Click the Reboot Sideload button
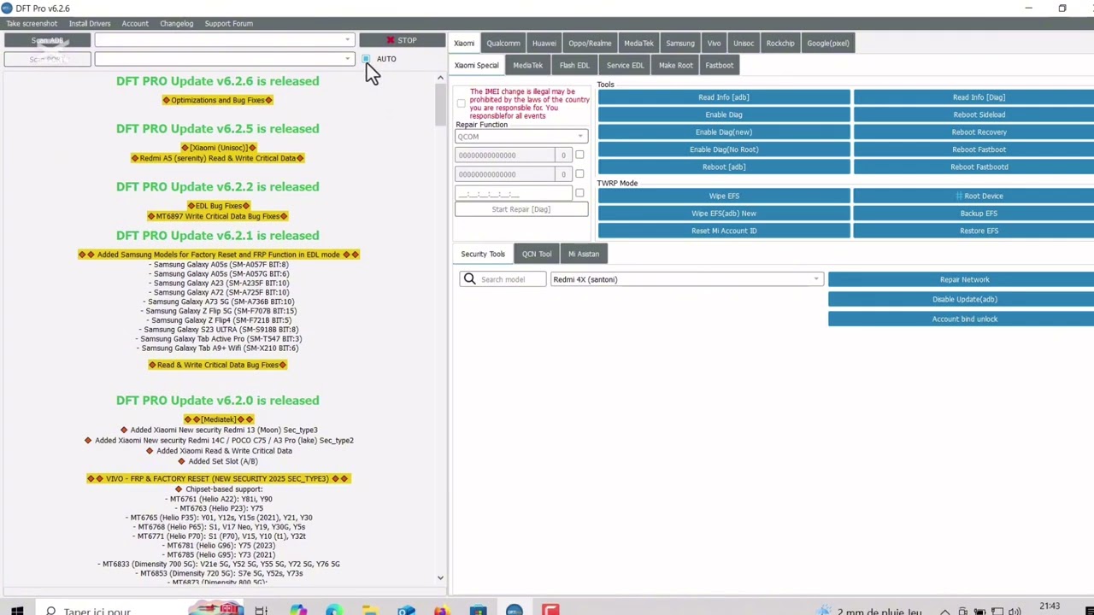The width and height of the screenshot is (1094, 615). click(x=974, y=114)
